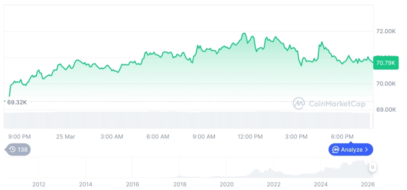Click the 3:00 PM time axis label
Screen dimensions: 407x190
coord(296,136)
